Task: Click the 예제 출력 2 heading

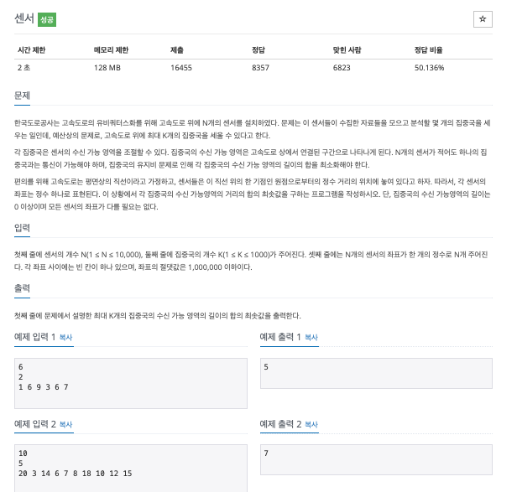Action: pos(280,424)
